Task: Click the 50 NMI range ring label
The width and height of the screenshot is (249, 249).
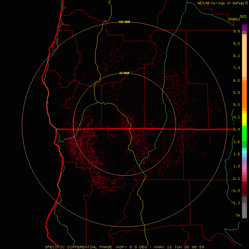Action: click(x=124, y=73)
